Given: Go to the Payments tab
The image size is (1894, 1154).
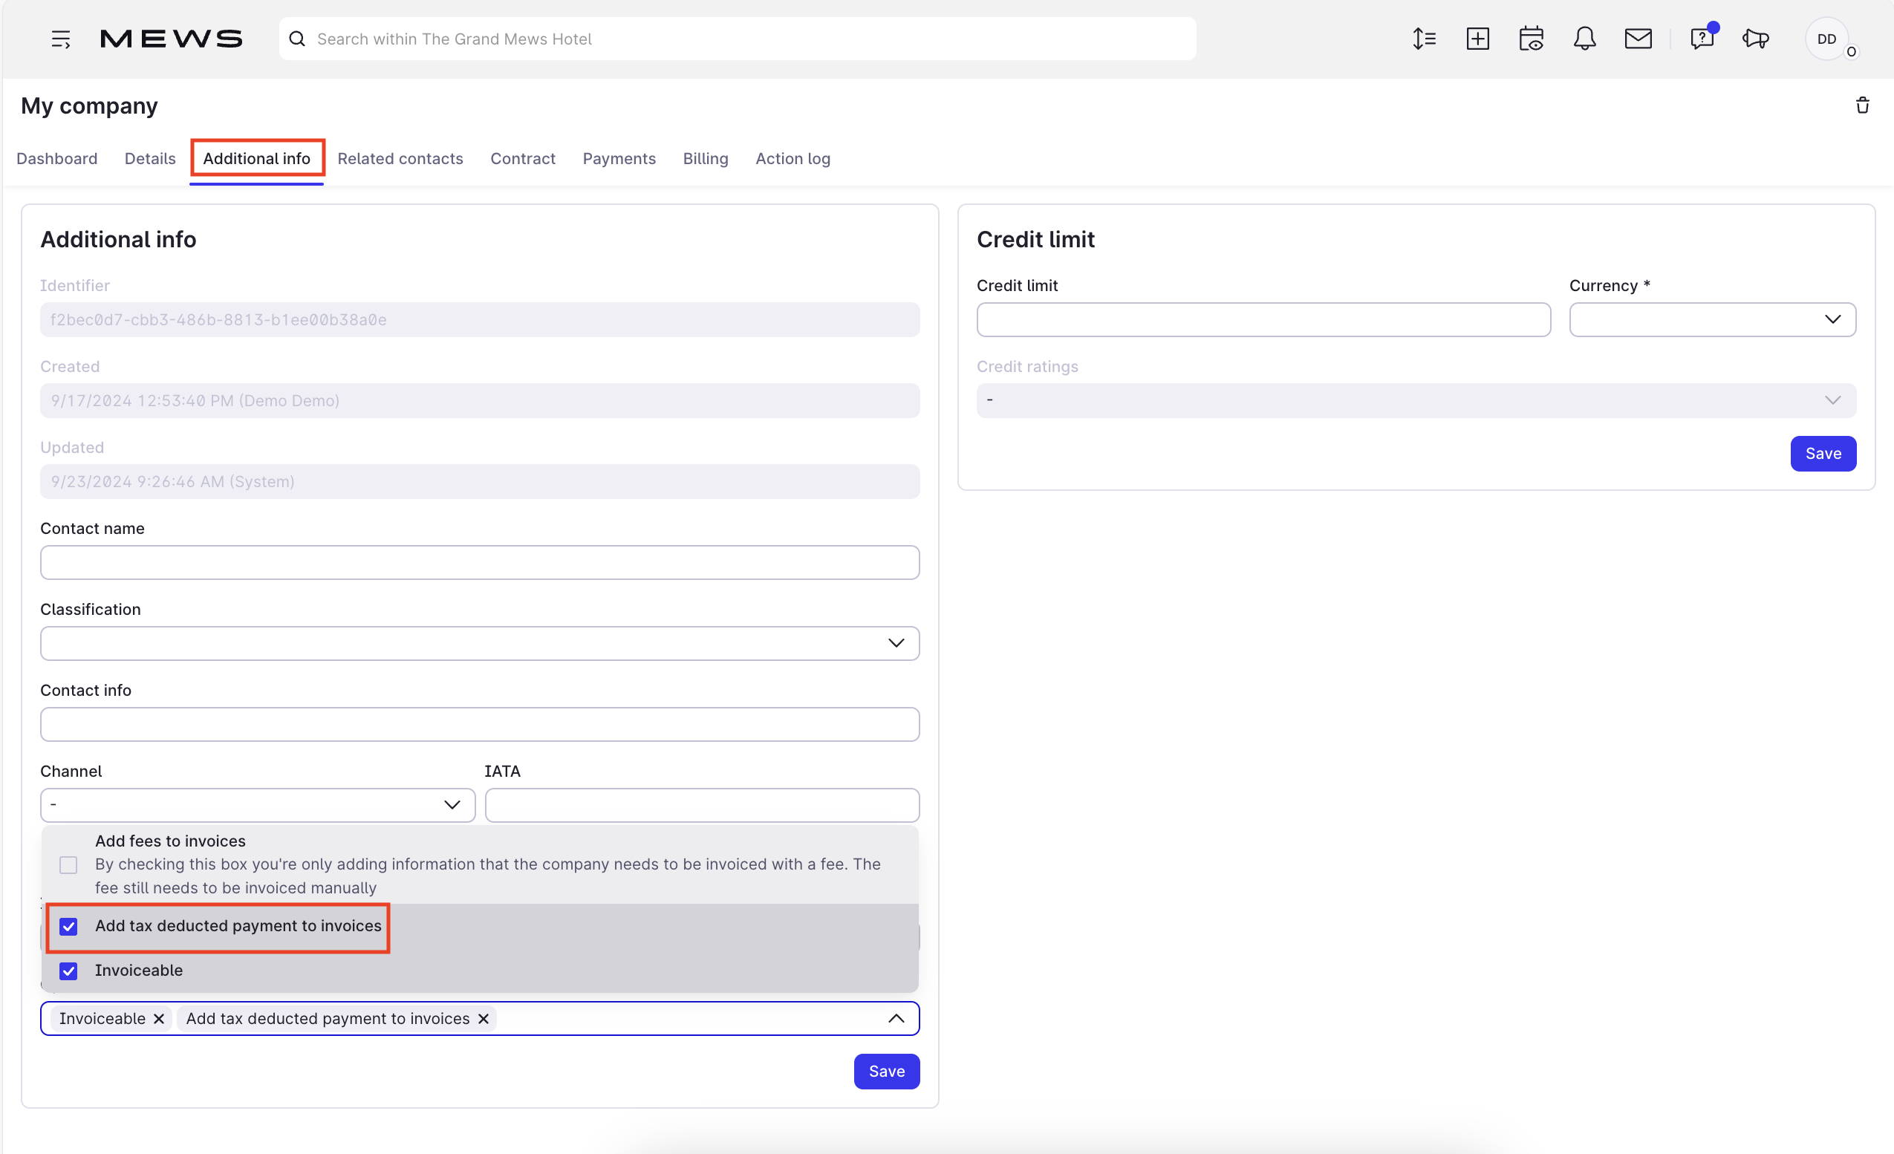Looking at the screenshot, I should coord(619,158).
